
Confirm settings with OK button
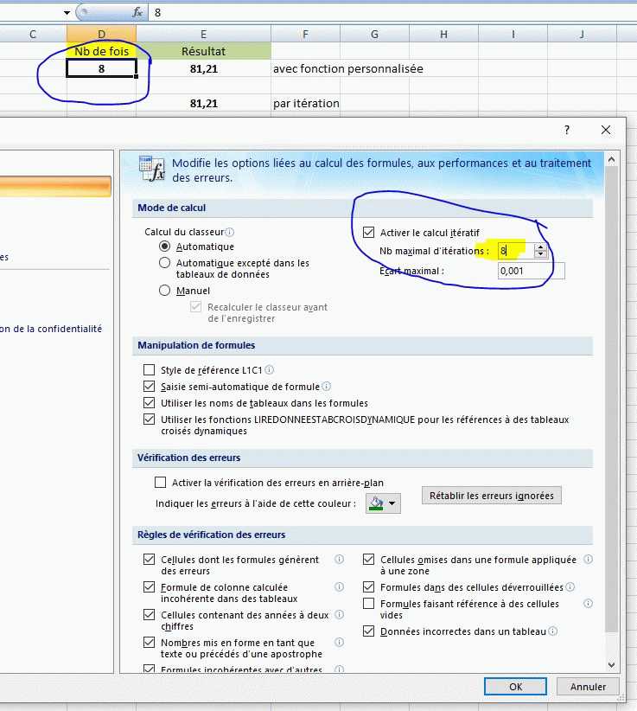[x=516, y=687]
